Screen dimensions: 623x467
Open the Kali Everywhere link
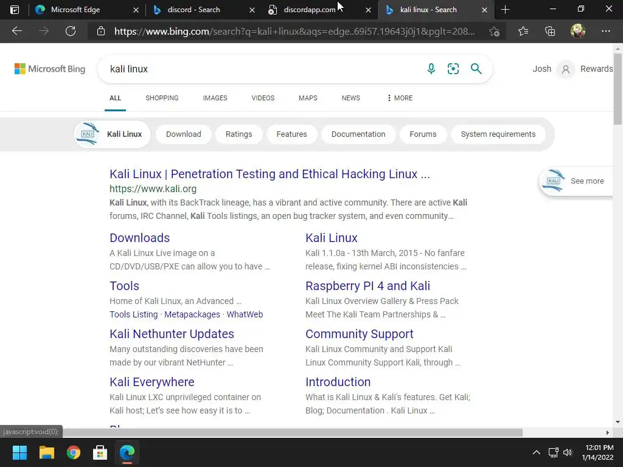[x=151, y=382]
